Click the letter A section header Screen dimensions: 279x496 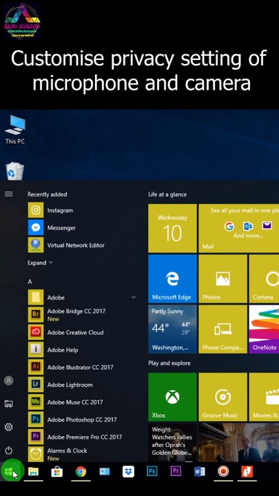[30, 282]
